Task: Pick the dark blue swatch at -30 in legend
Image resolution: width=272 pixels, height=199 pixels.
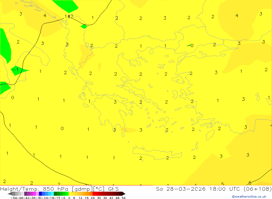Action: (x=40, y=194)
